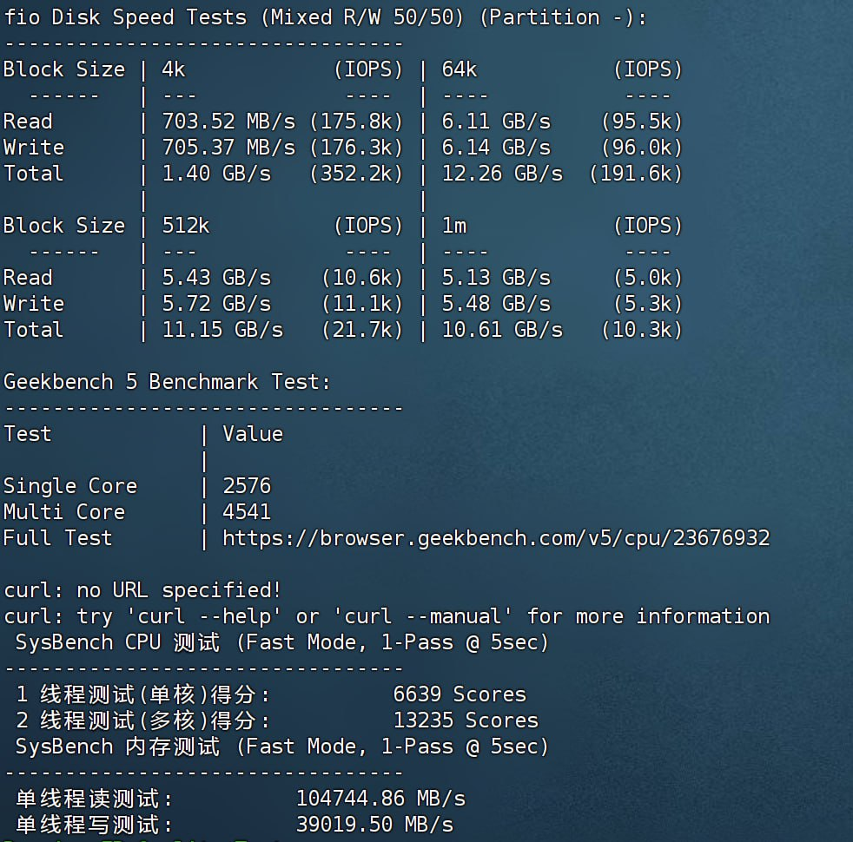Click the multi-thread score 13235 Scores
This screenshot has height=842, width=853.
pyautogui.click(x=466, y=720)
